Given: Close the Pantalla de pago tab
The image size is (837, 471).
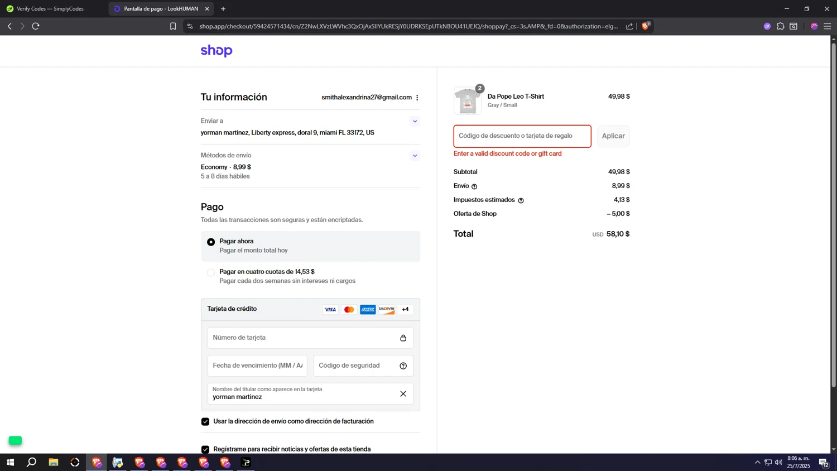Looking at the screenshot, I should (x=207, y=9).
